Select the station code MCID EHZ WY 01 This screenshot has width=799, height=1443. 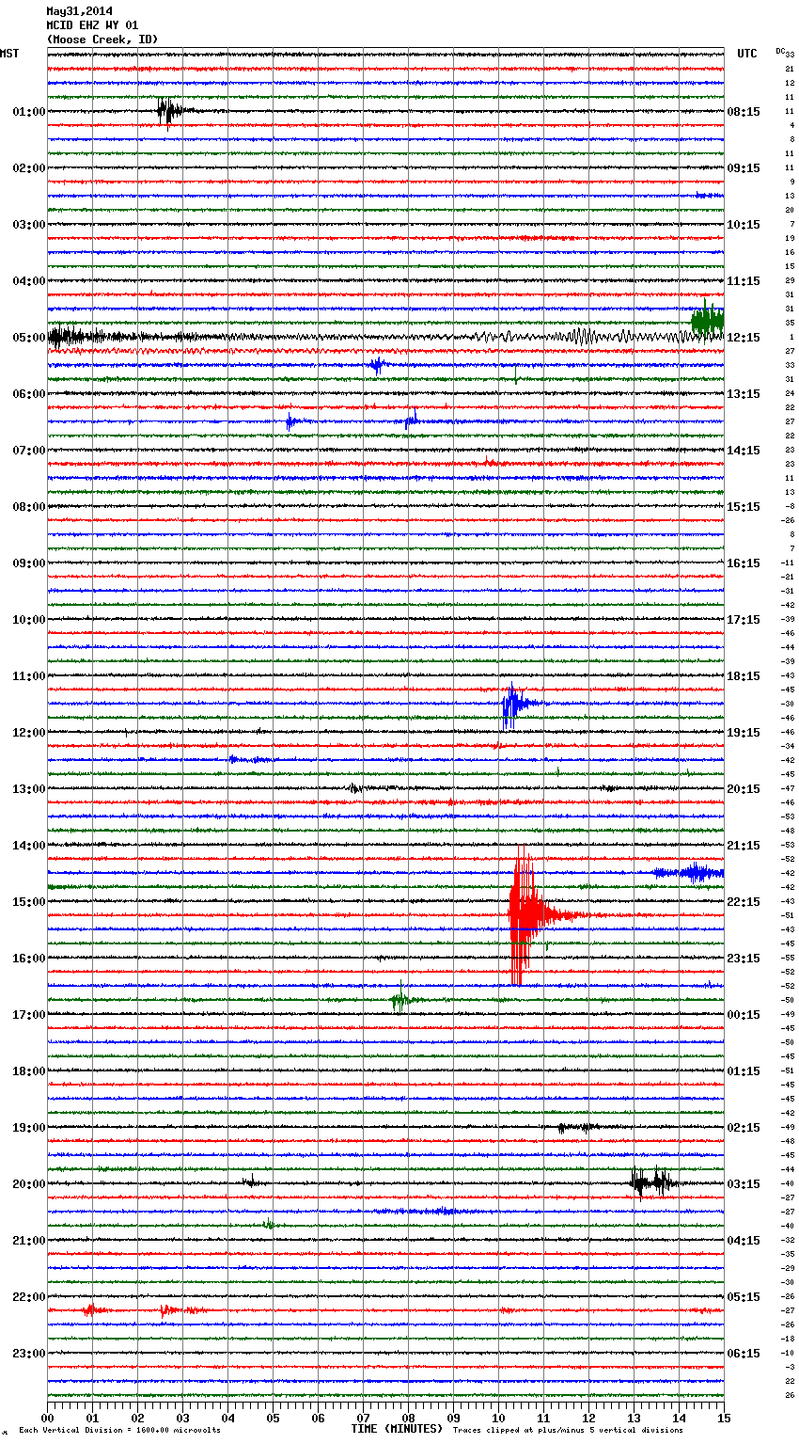(x=92, y=25)
